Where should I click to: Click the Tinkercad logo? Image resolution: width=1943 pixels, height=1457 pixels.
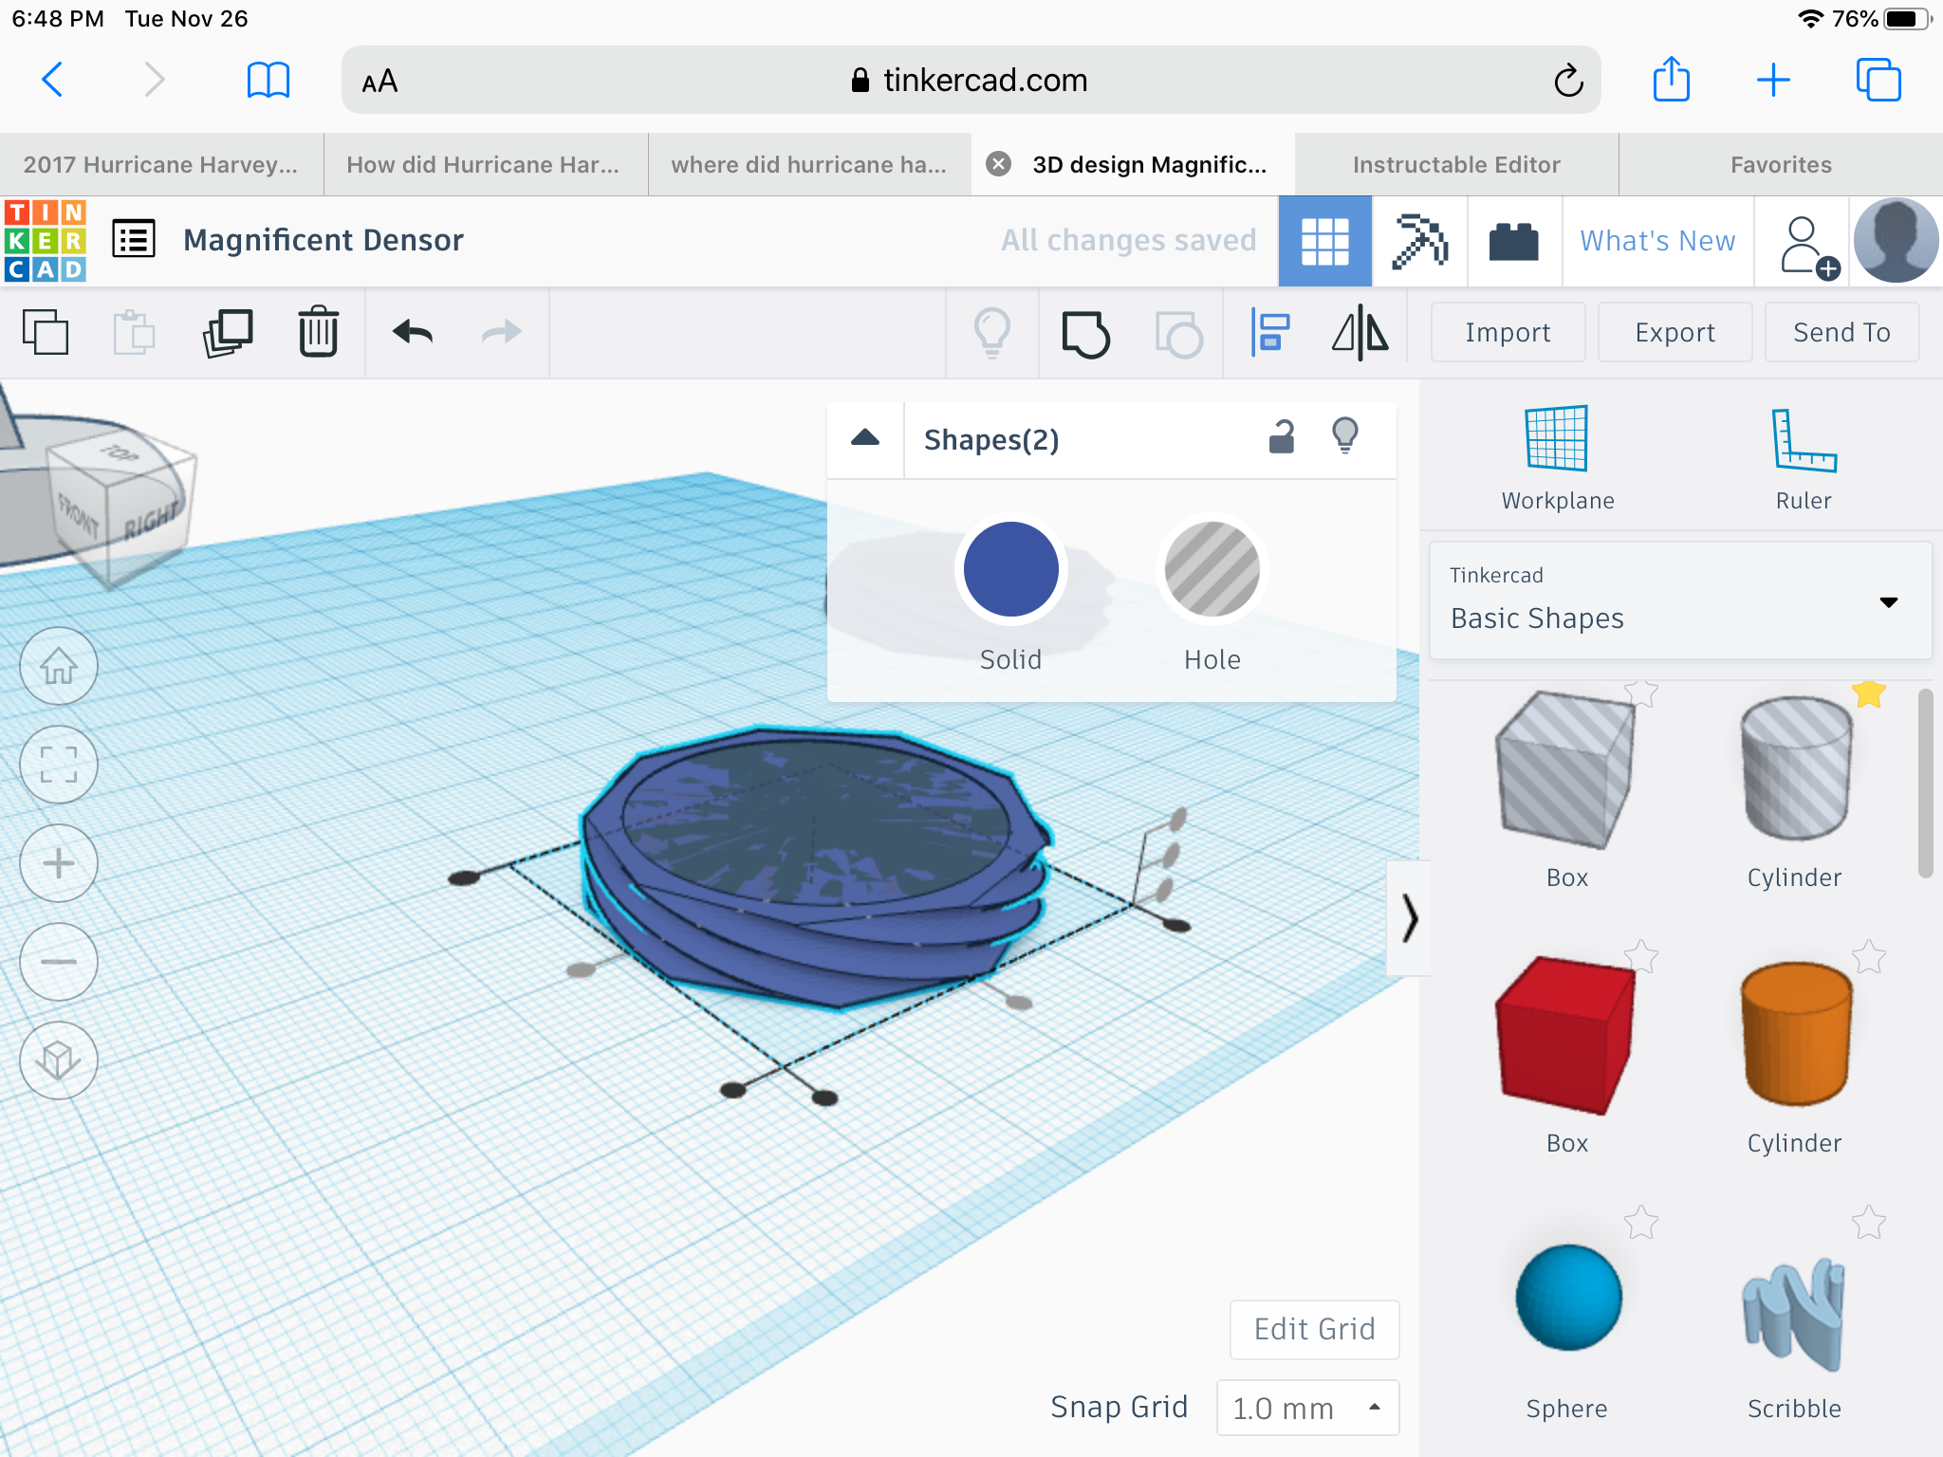click(x=45, y=241)
